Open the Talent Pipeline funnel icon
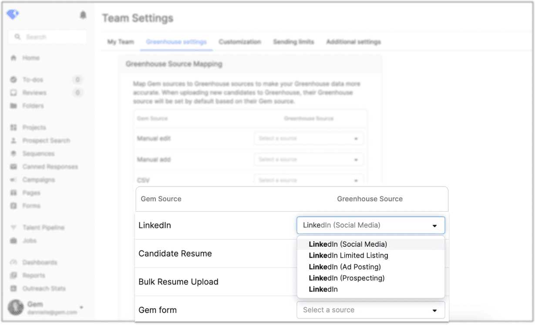Image resolution: width=535 pixels, height=325 pixels. (13, 228)
